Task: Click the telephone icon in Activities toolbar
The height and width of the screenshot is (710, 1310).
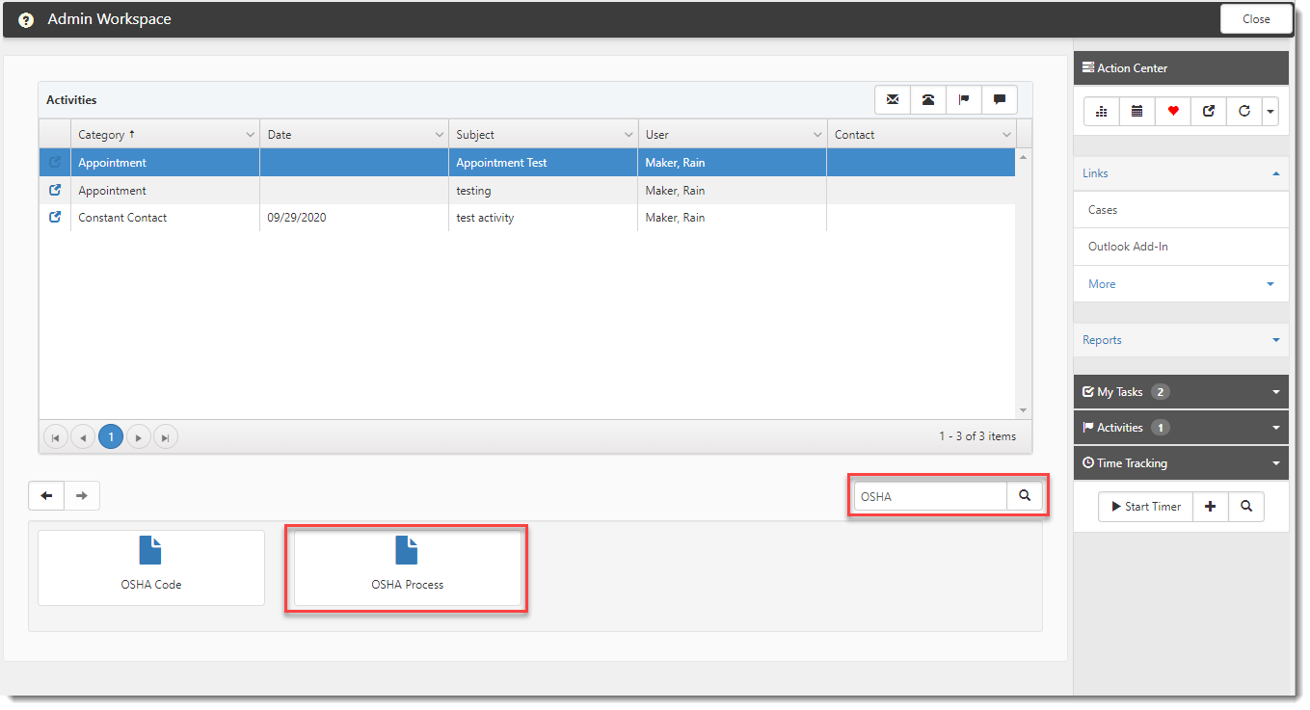Action: [x=928, y=100]
